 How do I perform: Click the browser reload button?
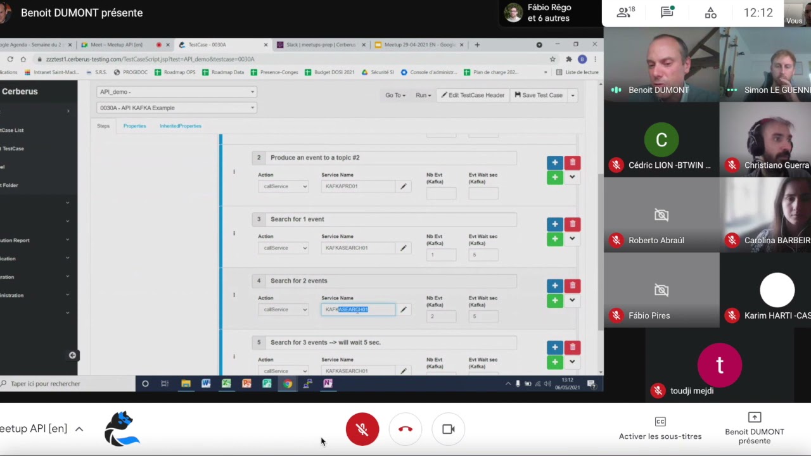point(10,59)
